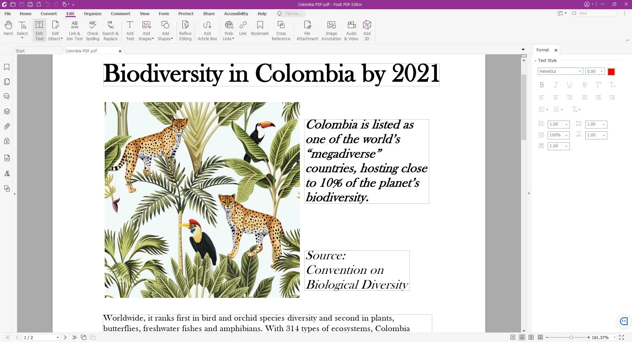Open the Helvetica font family dropdown
Image resolution: width=632 pixels, height=342 pixels.
tap(580, 71)
